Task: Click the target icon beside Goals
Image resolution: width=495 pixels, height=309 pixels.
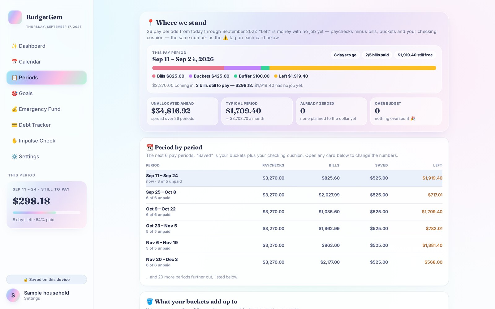Action: coord(14,93)
